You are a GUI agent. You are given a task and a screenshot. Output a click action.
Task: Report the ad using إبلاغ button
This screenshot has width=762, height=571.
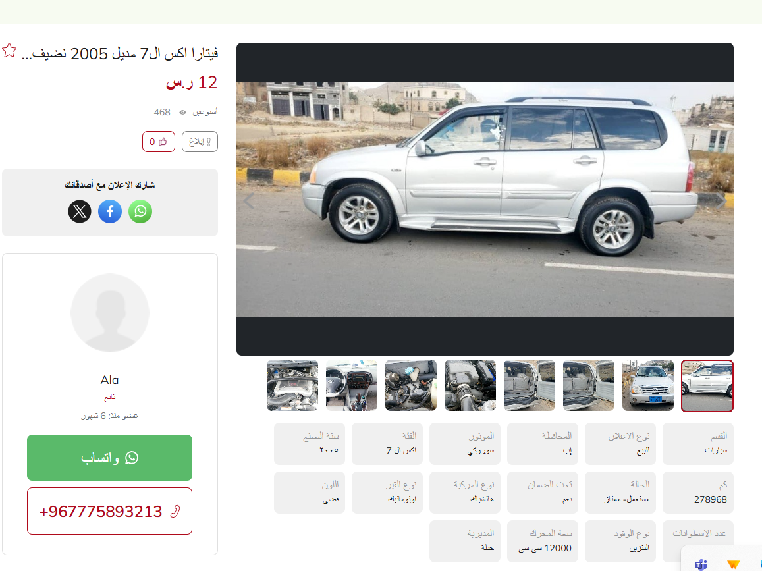click(200, 142)
